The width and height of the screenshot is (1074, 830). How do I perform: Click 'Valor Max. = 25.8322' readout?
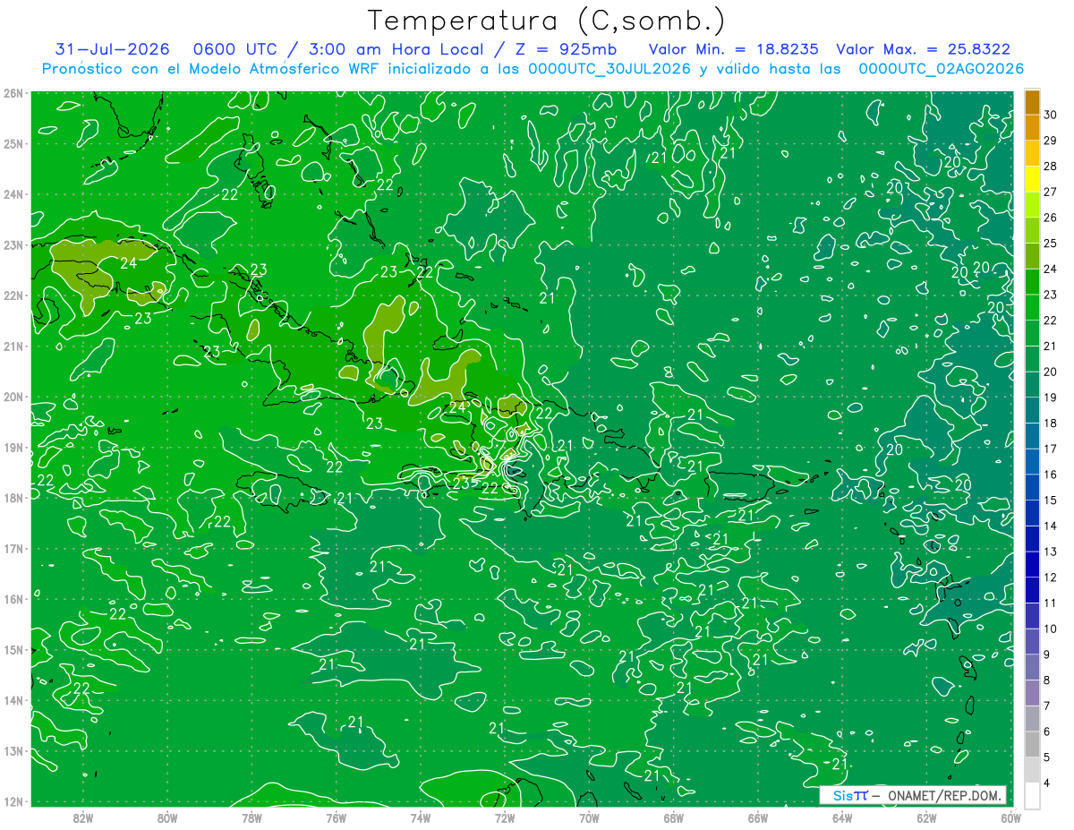coord(924,49)
